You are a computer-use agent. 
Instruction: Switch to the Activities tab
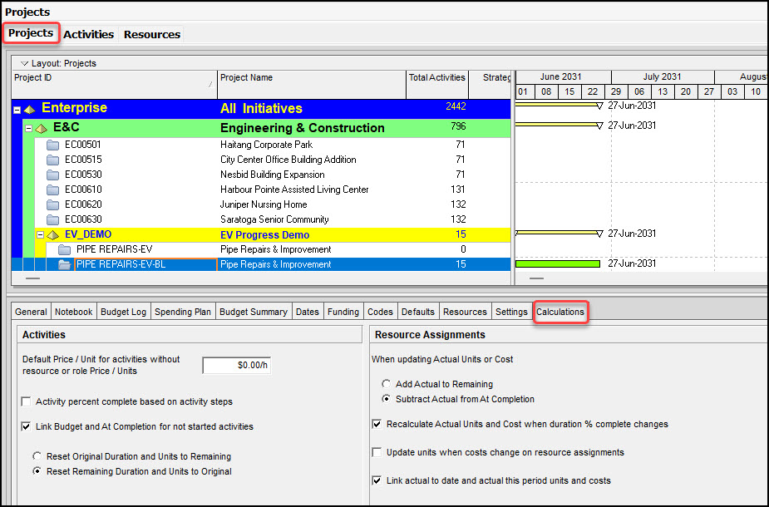click(x=88, y=34)
